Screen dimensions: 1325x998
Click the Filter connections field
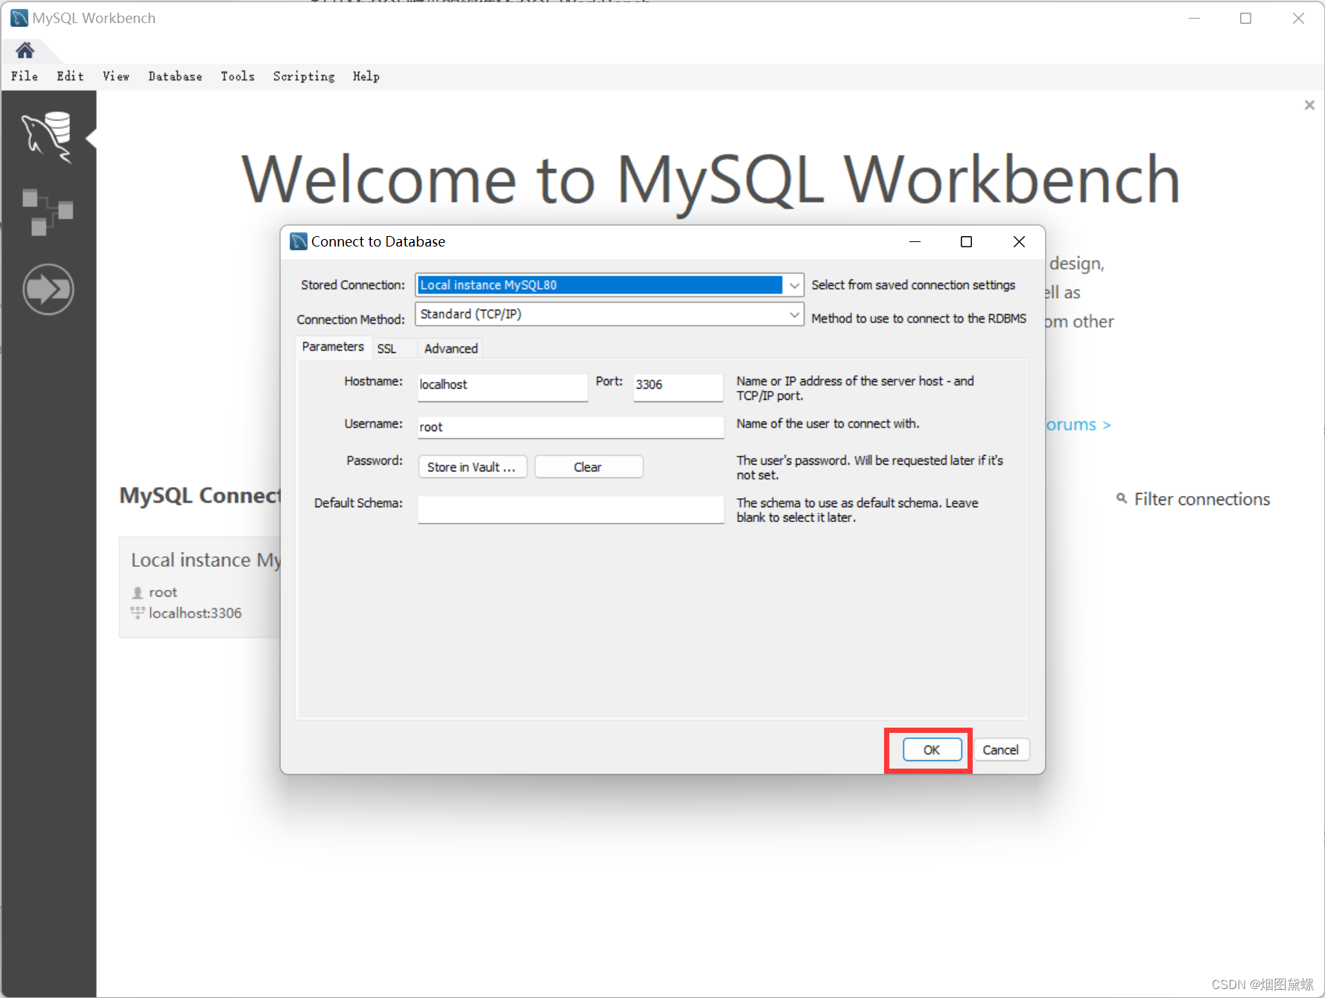coord(1202,499)
